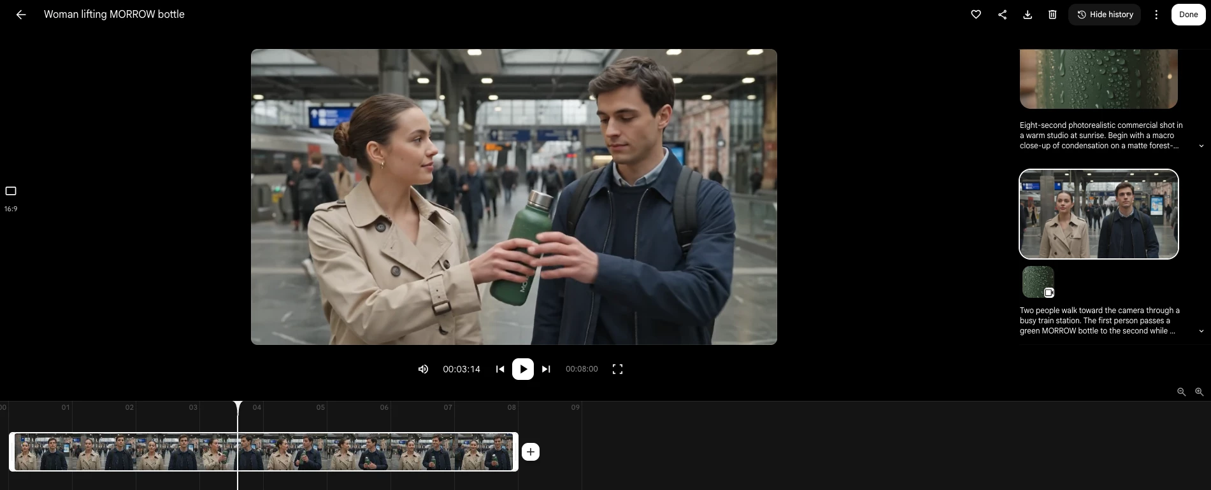
Task: Click the current time 00:03:14
Action: [462, 369]
